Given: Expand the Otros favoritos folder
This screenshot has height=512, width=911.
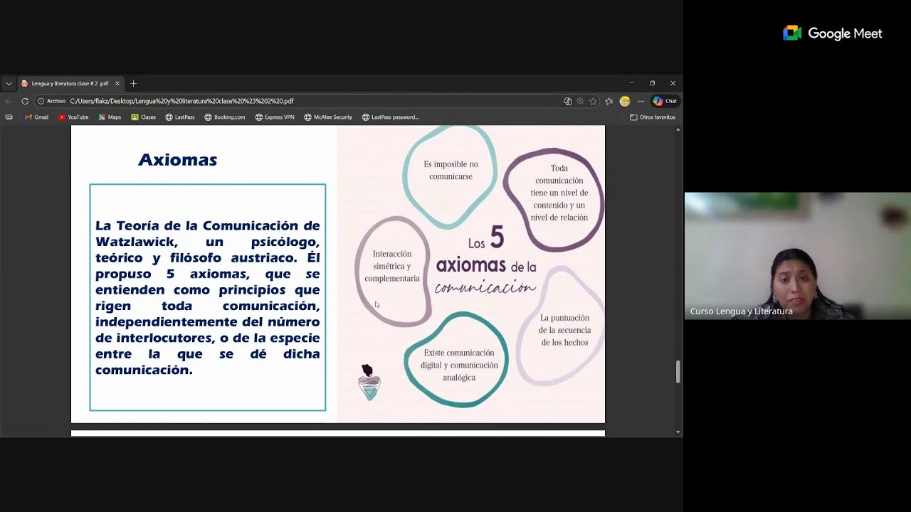Looking at the screenshot, I should tap(653, 117).
